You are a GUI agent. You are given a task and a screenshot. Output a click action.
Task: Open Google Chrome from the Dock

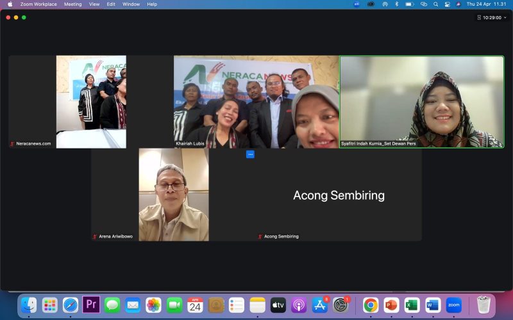click(370, 305)
